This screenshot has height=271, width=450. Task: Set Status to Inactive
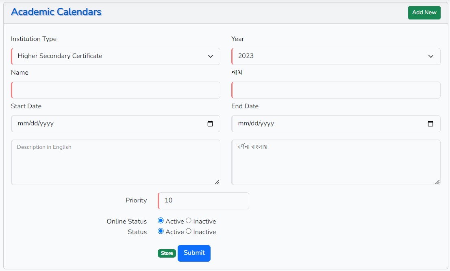(x=189, y=231)
